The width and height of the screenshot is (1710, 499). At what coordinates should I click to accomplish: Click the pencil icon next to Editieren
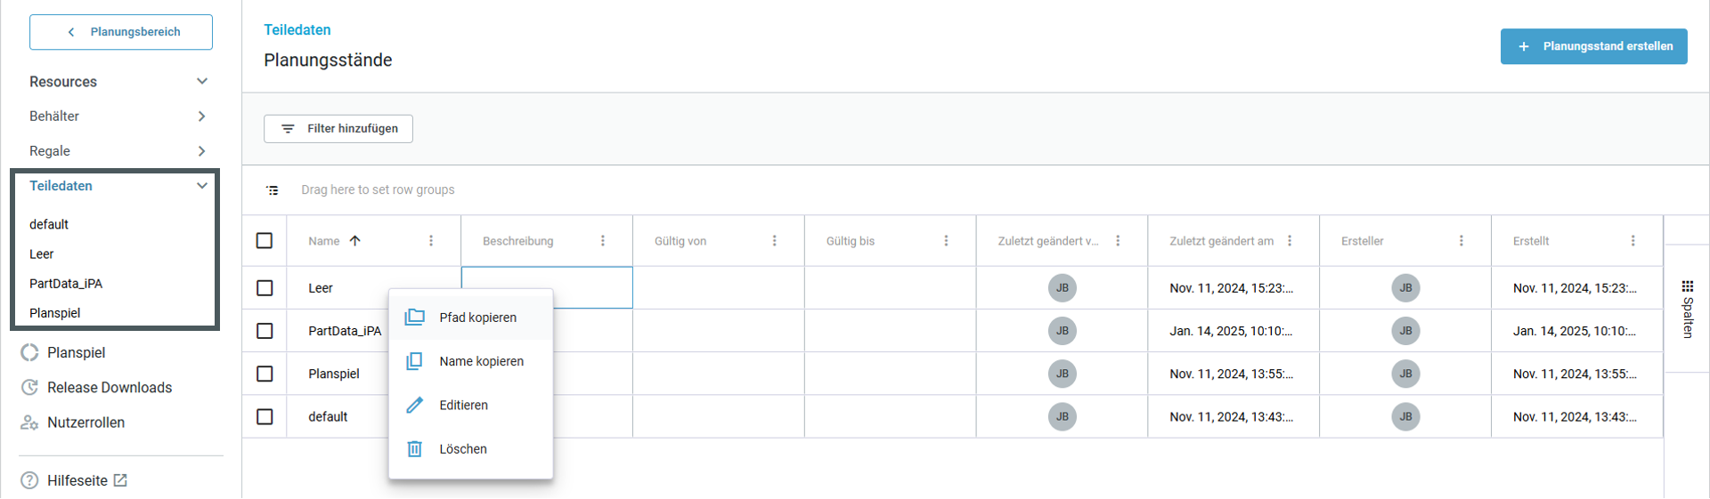[415, 406]
